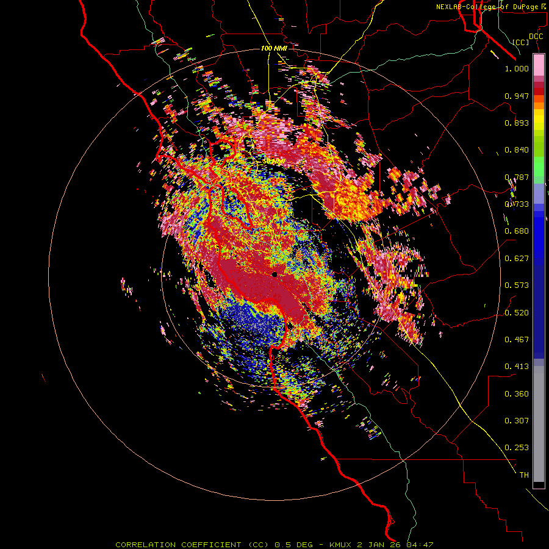Select the 0.520 scale value
549x549 pixels.
517,313
